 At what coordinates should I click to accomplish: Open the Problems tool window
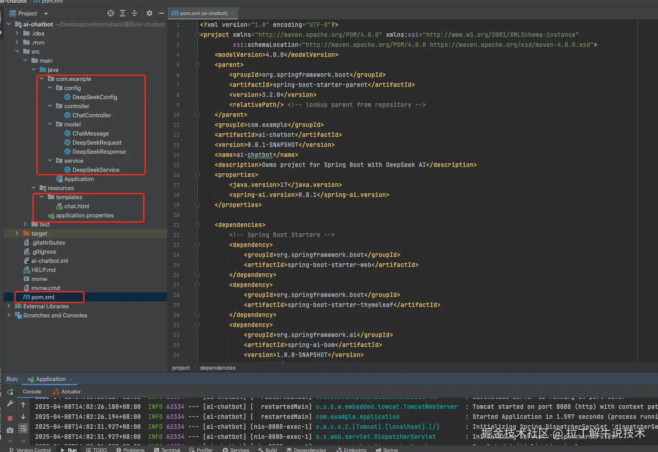click(130, 449)
